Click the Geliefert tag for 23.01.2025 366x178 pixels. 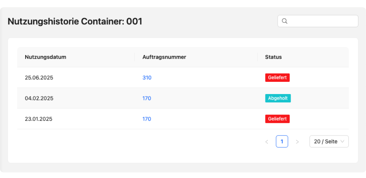(x=277, y=119)
